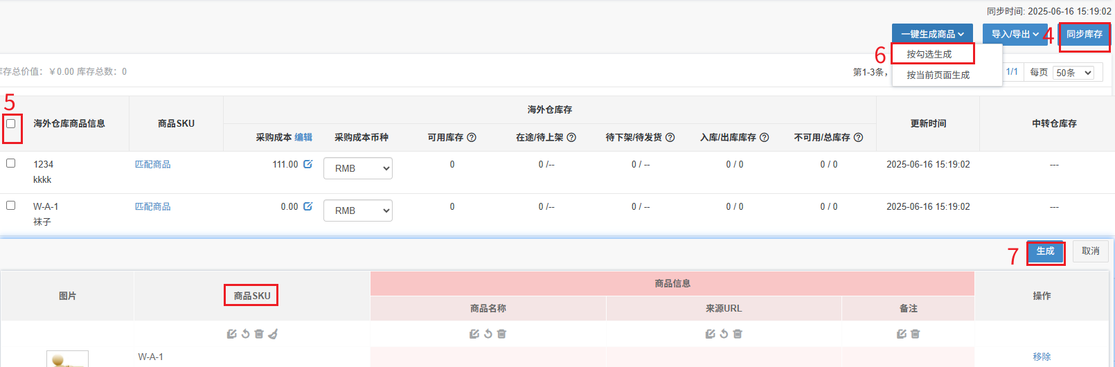Open RMB currency dropdown for row W-A-1

pos(358,211)
